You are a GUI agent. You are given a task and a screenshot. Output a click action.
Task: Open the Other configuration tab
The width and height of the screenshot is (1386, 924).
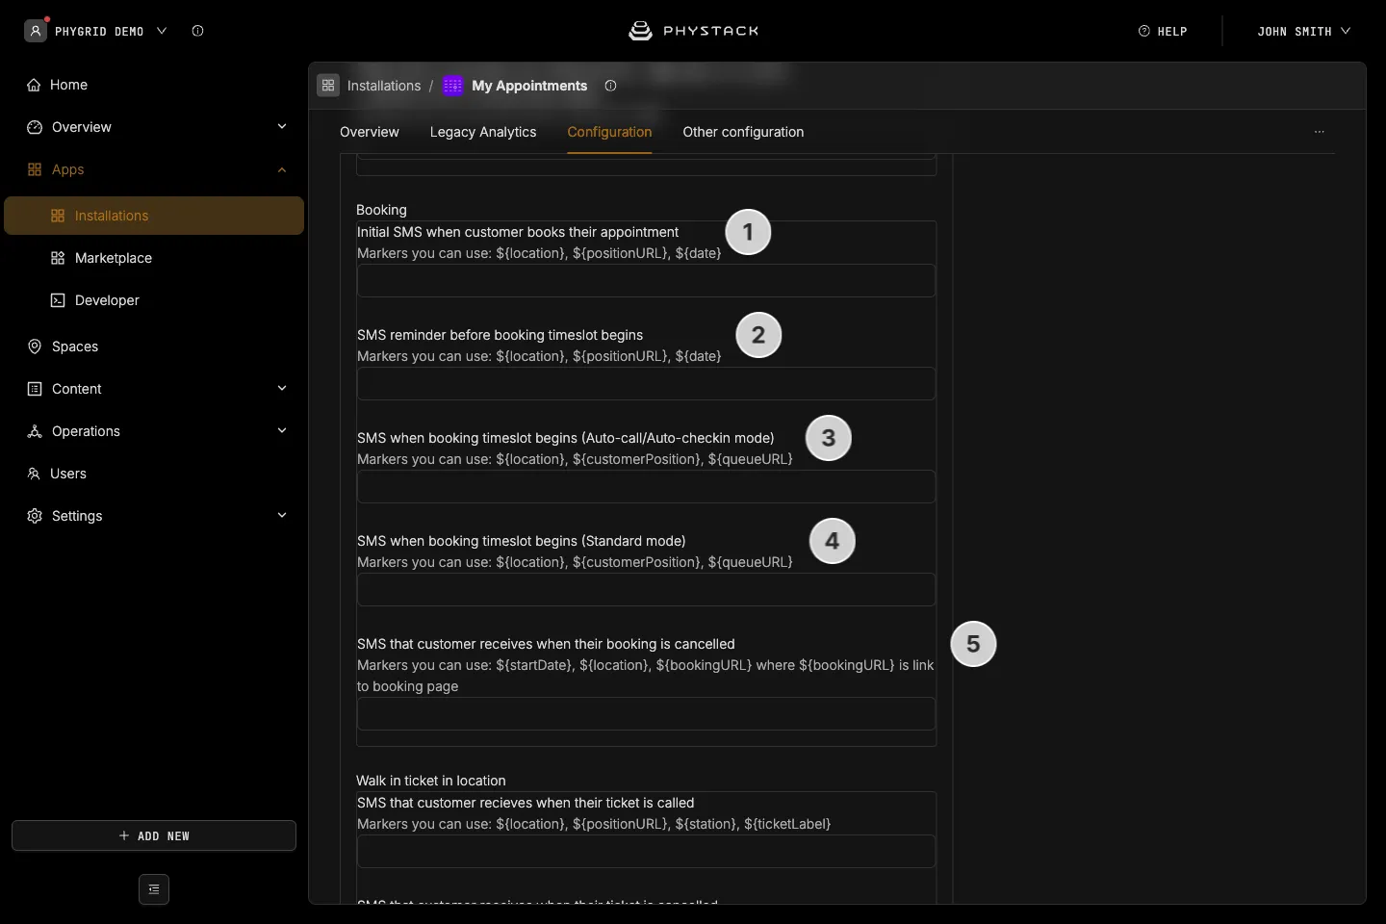743,132
